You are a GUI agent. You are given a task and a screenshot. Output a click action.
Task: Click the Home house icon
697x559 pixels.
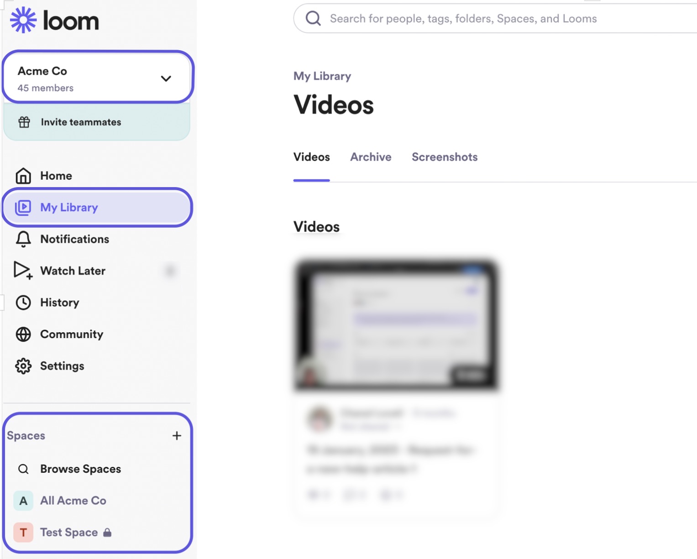click(23, 176)
